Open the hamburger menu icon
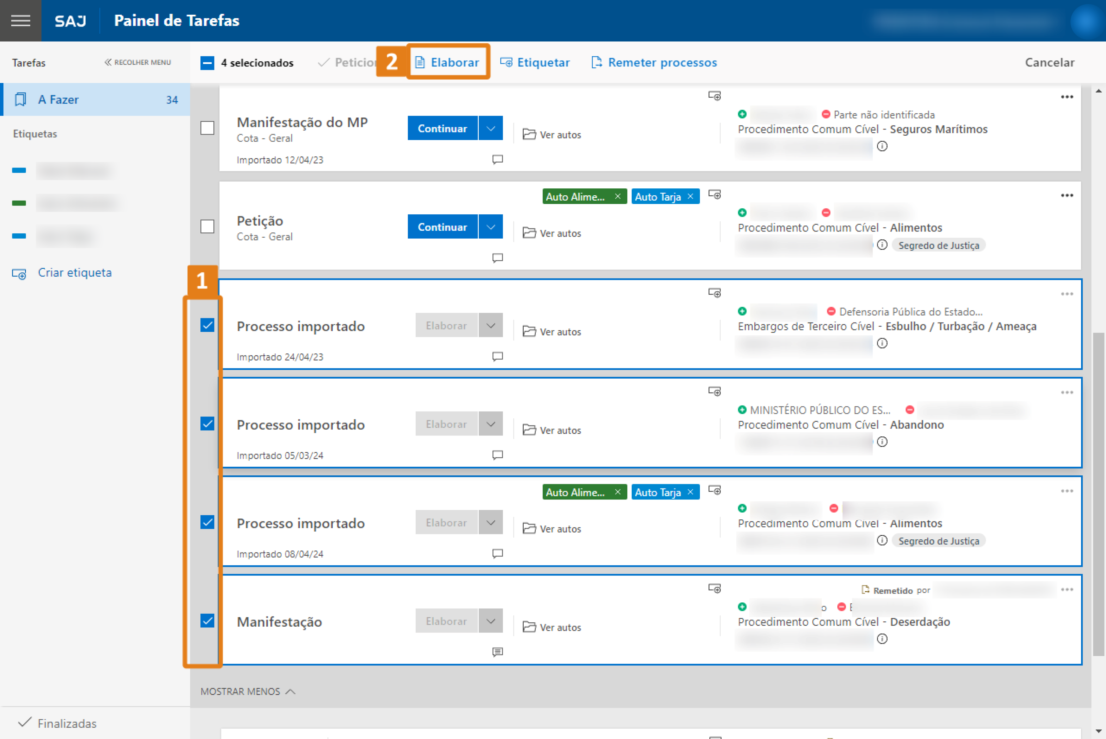This screenshot has height=739, width=1106. [20, 20]
